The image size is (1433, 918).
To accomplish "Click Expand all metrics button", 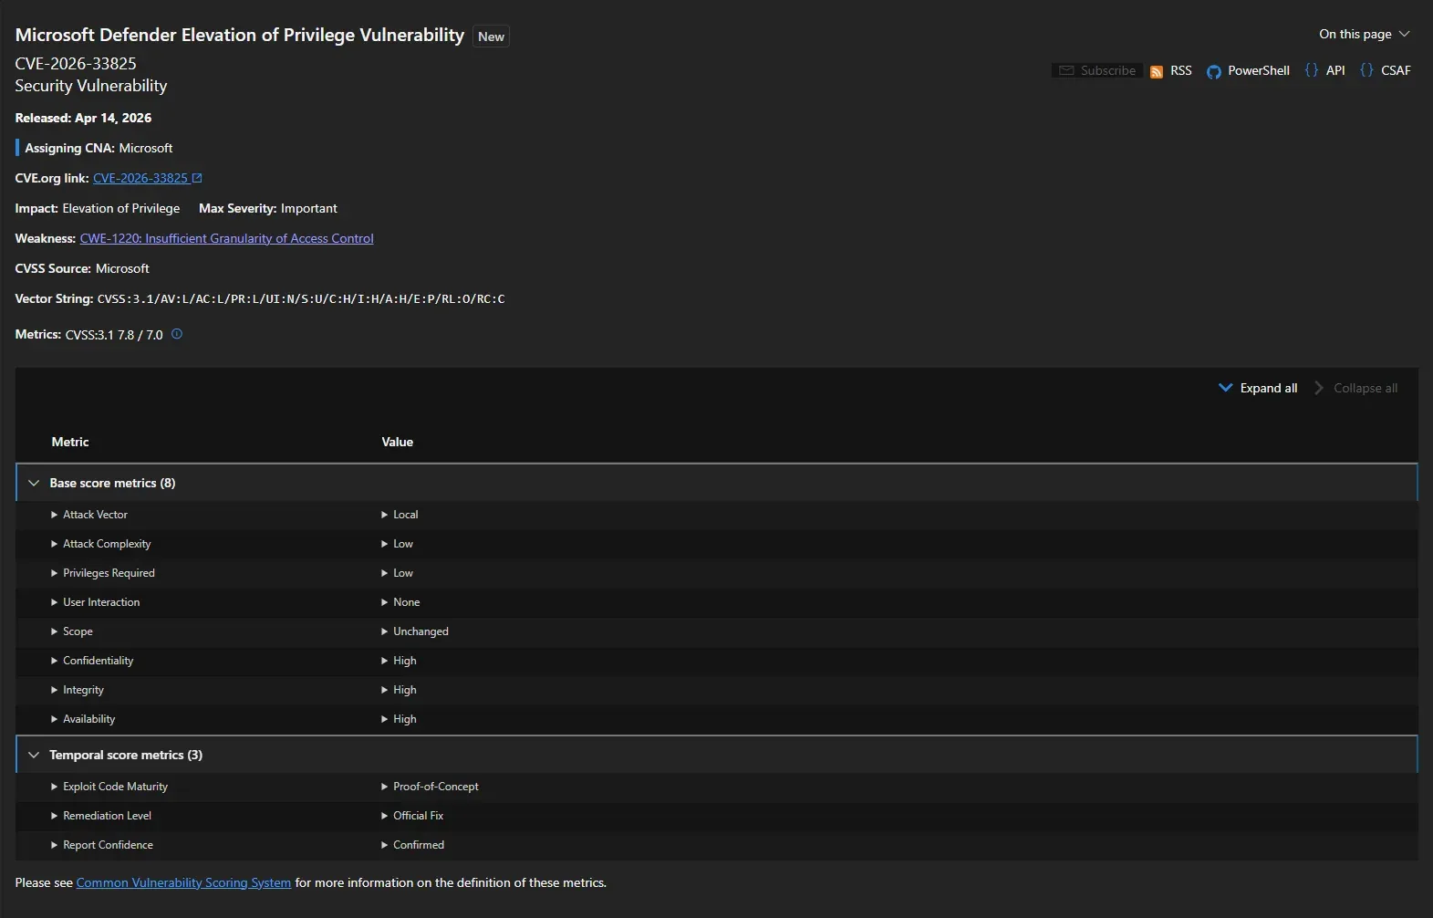I will click(1258, 388).
